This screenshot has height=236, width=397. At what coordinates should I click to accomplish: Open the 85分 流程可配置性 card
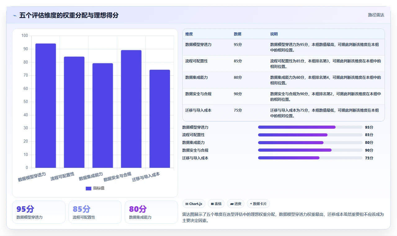coord(95,212)
